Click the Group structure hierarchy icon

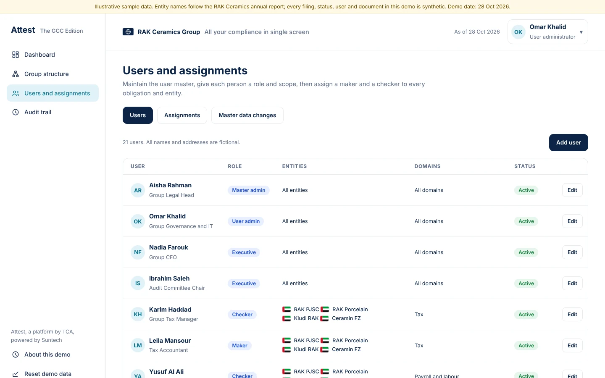click(x=16, y=74)
